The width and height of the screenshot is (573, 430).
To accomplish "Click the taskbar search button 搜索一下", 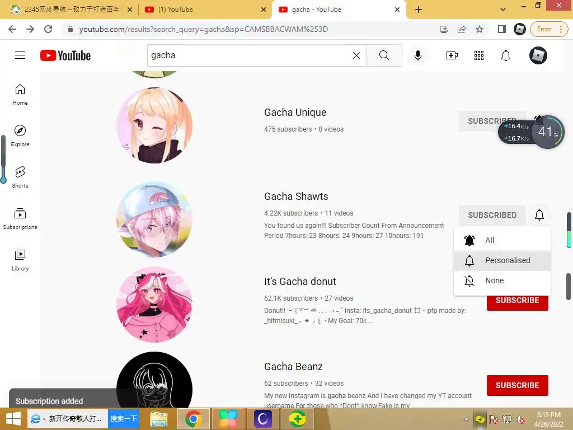I will (x=124, y=419).
